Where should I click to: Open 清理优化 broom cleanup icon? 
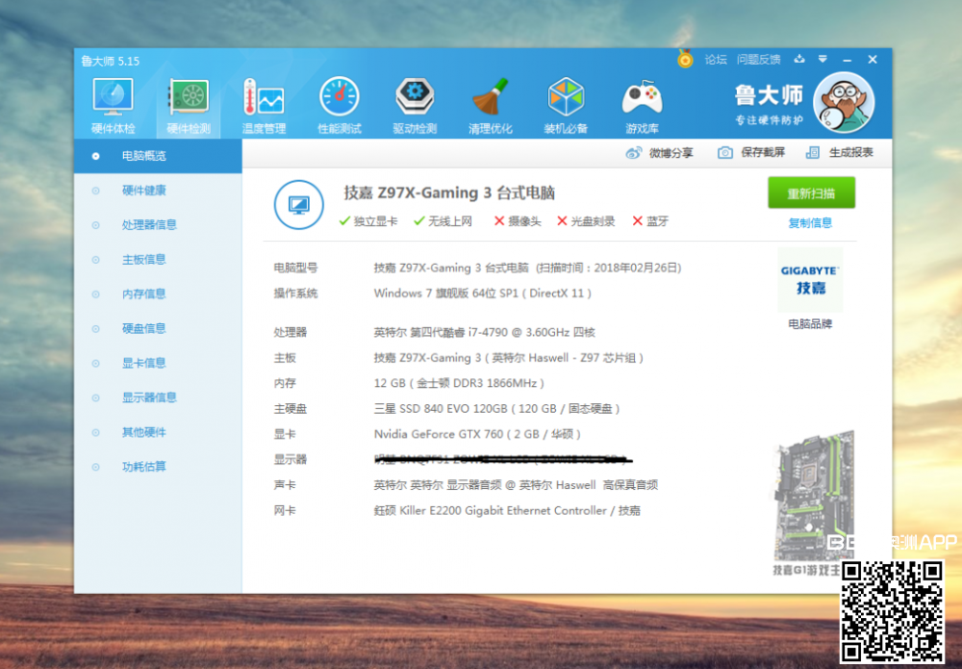[490, 106]
